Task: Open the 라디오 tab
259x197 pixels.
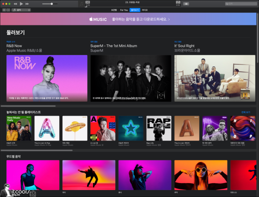Action: [x=145, y=10]
